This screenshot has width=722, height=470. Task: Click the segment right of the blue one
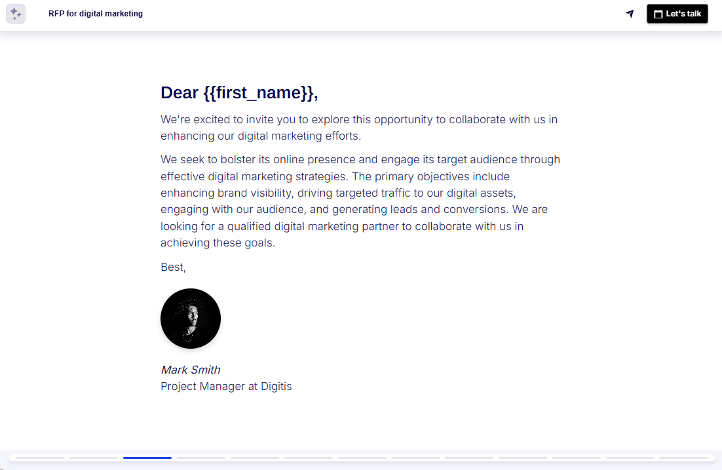(200, 458)
